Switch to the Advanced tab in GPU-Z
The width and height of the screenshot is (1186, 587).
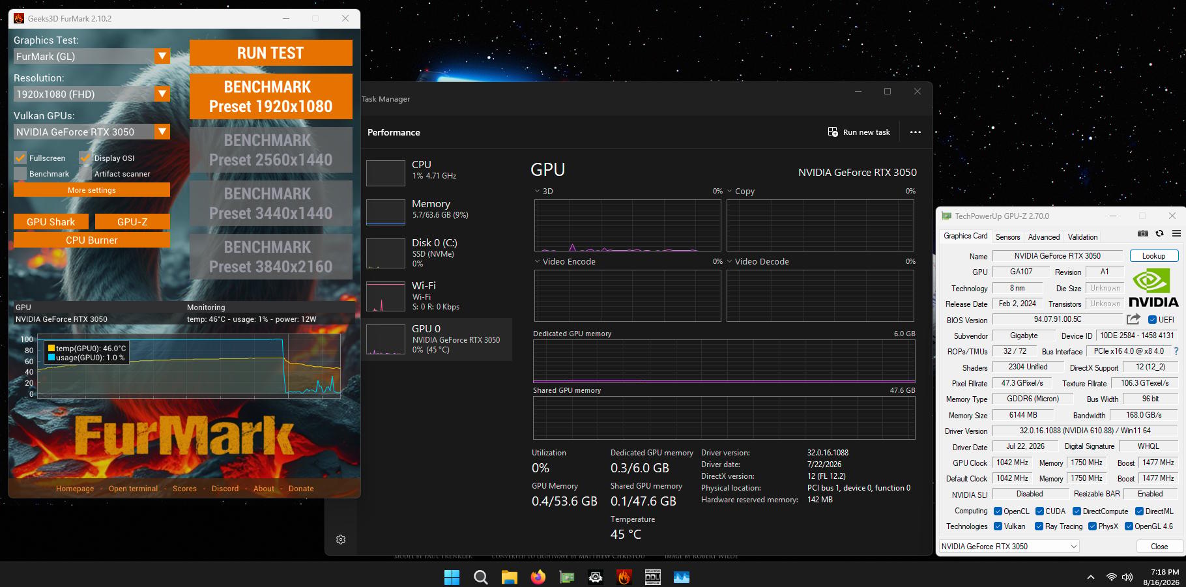click(x=1044, y=237)
